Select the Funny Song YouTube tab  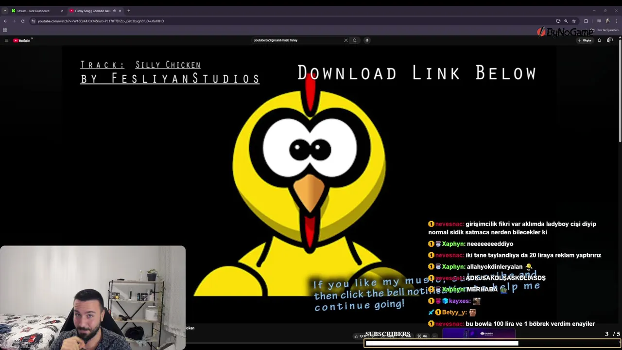click(x=95, y=11)
